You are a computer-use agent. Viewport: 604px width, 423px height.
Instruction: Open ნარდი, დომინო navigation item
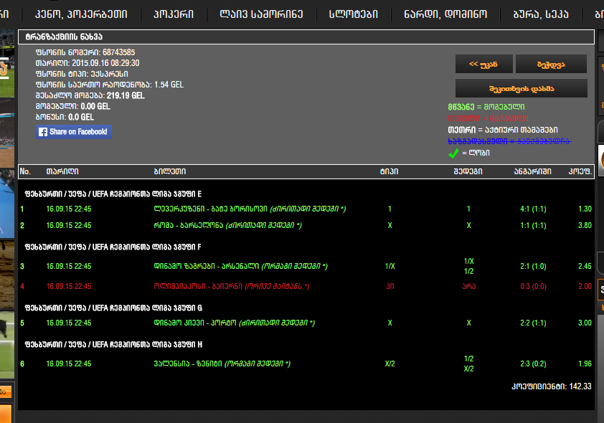[446, 14]
